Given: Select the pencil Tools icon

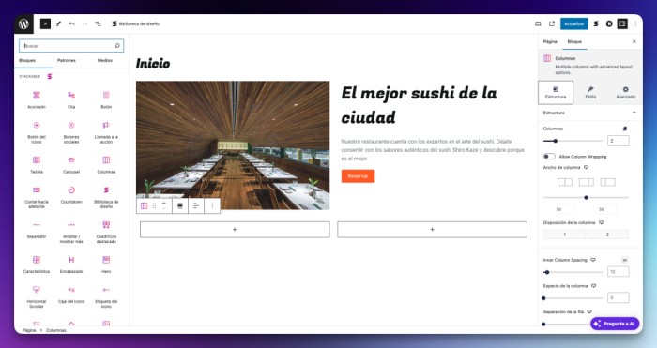Looking at the screenshot, I should pos(58,23).
